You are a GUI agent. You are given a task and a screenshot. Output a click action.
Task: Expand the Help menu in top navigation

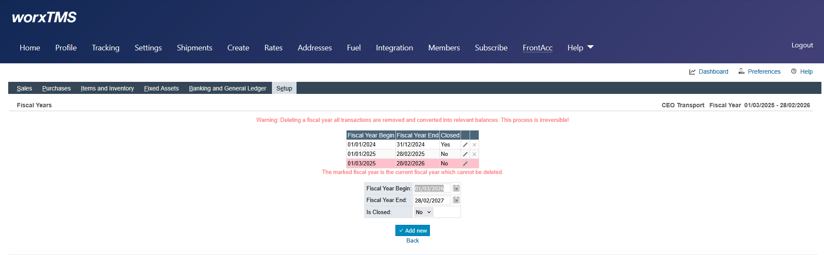[580, 48]
